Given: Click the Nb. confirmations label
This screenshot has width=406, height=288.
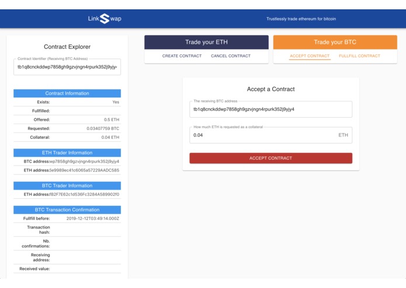Looking at the screenshot, I should click(x=36, y=244).
